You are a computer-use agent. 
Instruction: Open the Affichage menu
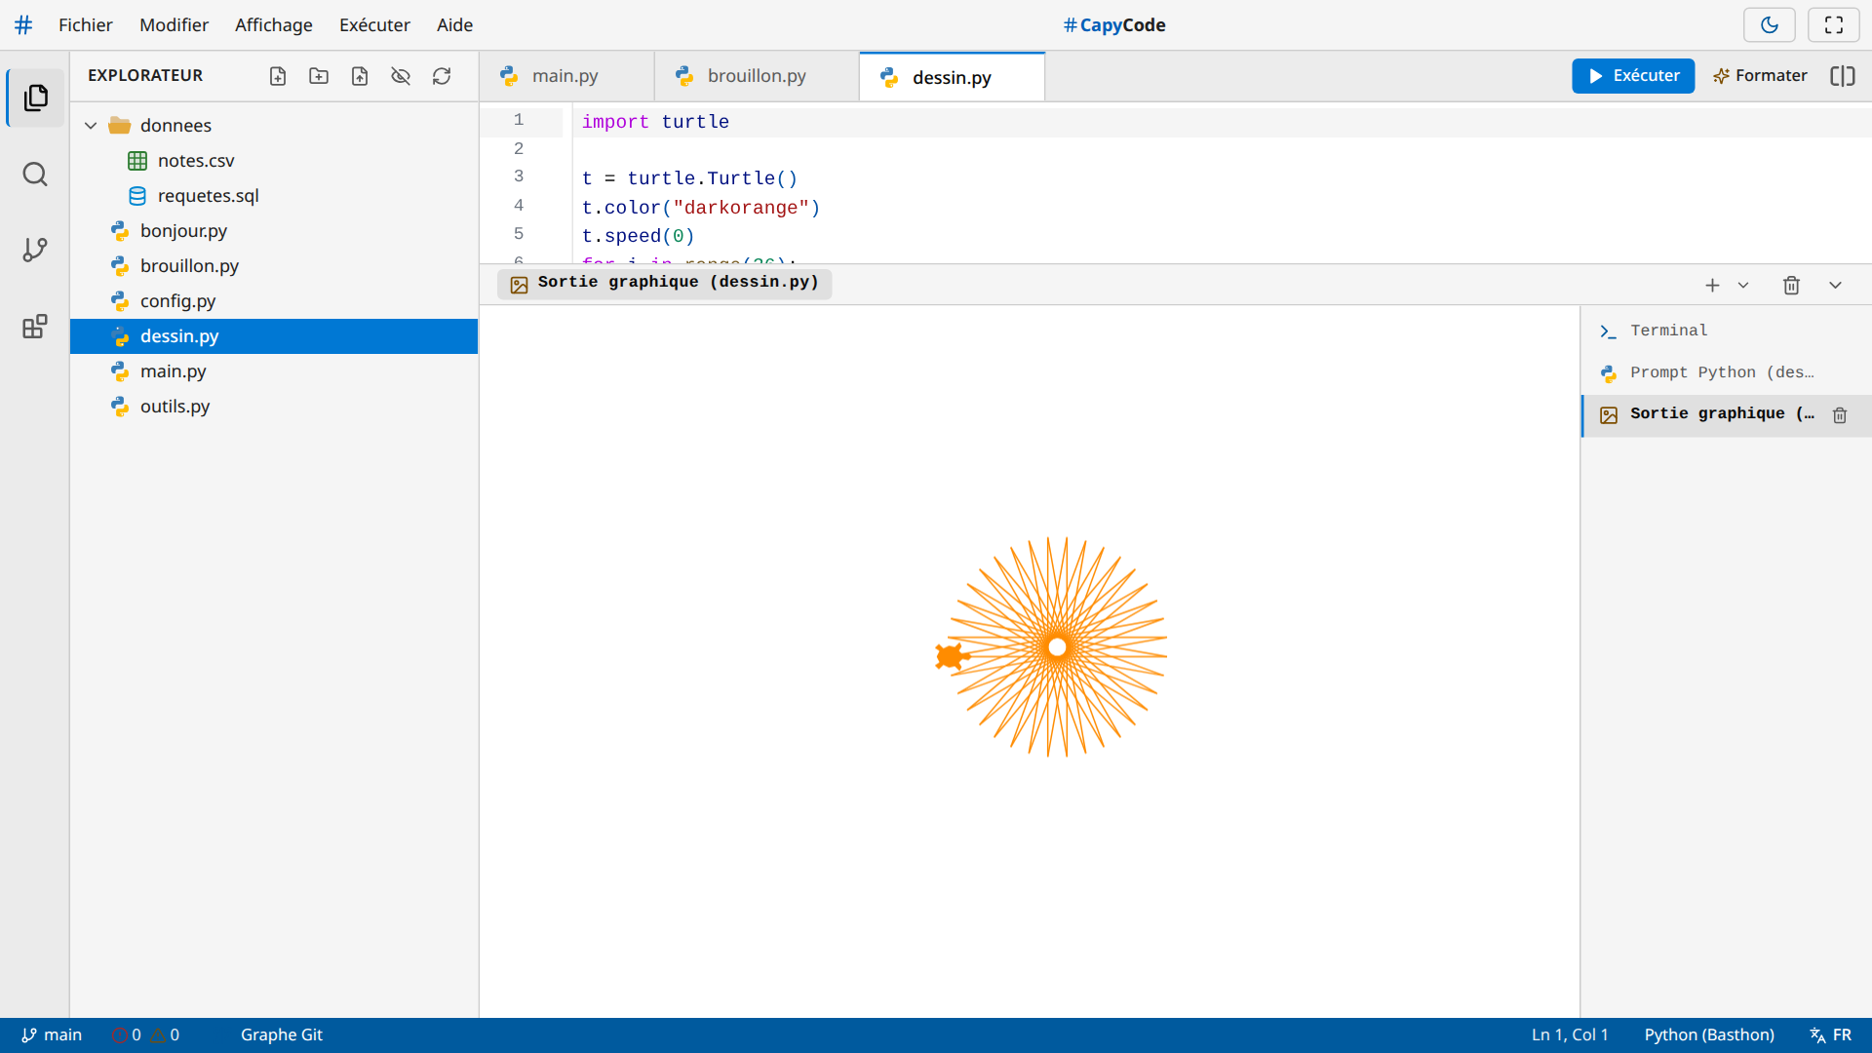coord(274,25)
